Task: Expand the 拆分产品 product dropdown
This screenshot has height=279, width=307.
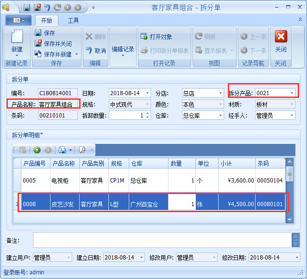Action: coord(291,93)
